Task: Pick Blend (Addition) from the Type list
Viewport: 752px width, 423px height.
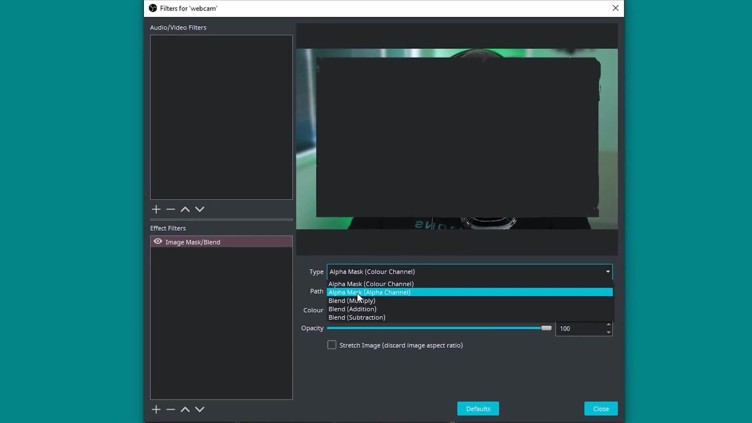Action: pyautogui.click(x=352, y=309)
